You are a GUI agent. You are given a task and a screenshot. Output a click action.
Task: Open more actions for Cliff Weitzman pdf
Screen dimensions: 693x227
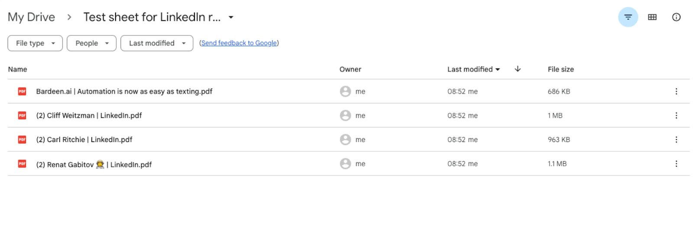pyautogui.click(x=676, y=116)
